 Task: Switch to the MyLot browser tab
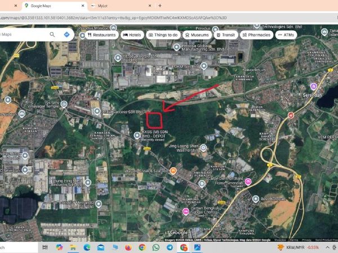(121, 6)
